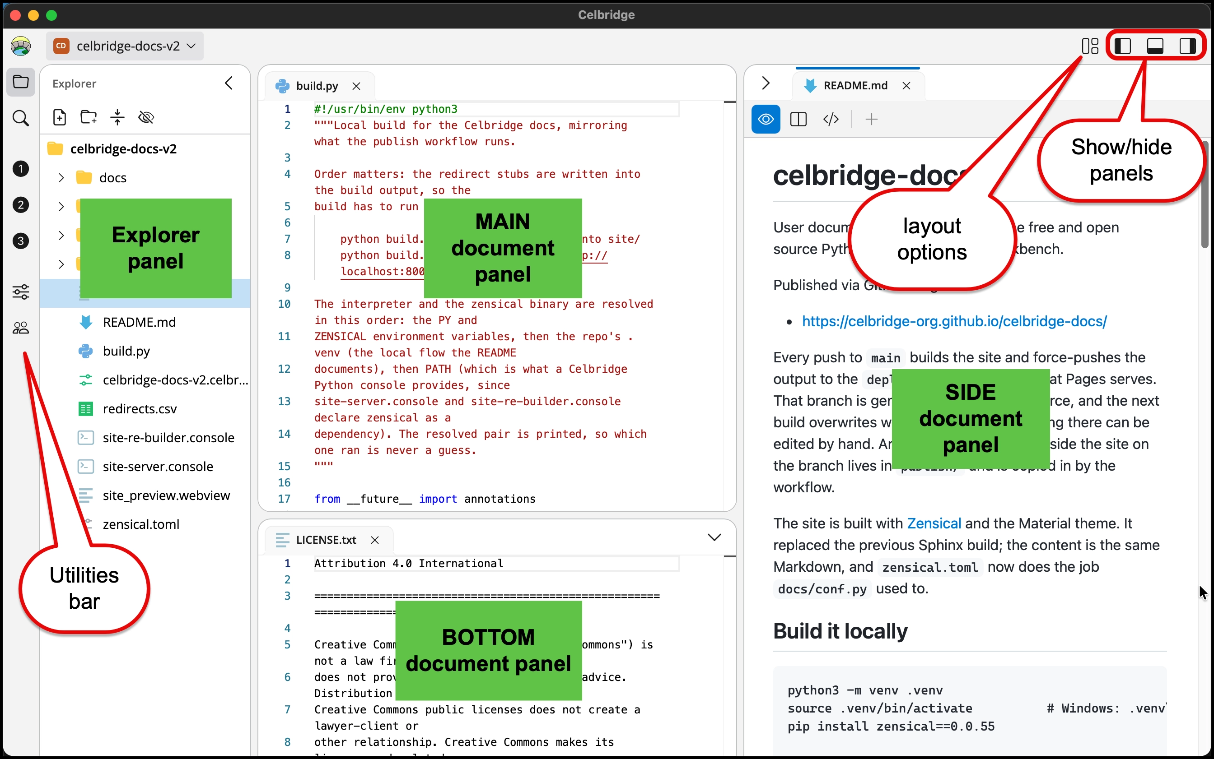Open the Search utility icon

click(21, 119)
